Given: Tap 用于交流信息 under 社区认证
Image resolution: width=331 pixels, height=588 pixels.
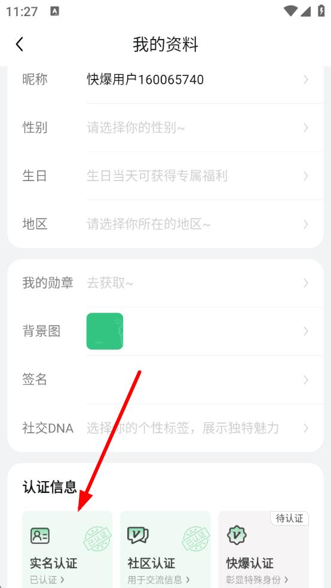Looking at the screenshot, I should coord(158,580).
